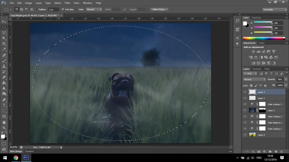The image size is (289, 162).
Task: Toggle visibility of Color Lookup 3
Action: (245, 104)
